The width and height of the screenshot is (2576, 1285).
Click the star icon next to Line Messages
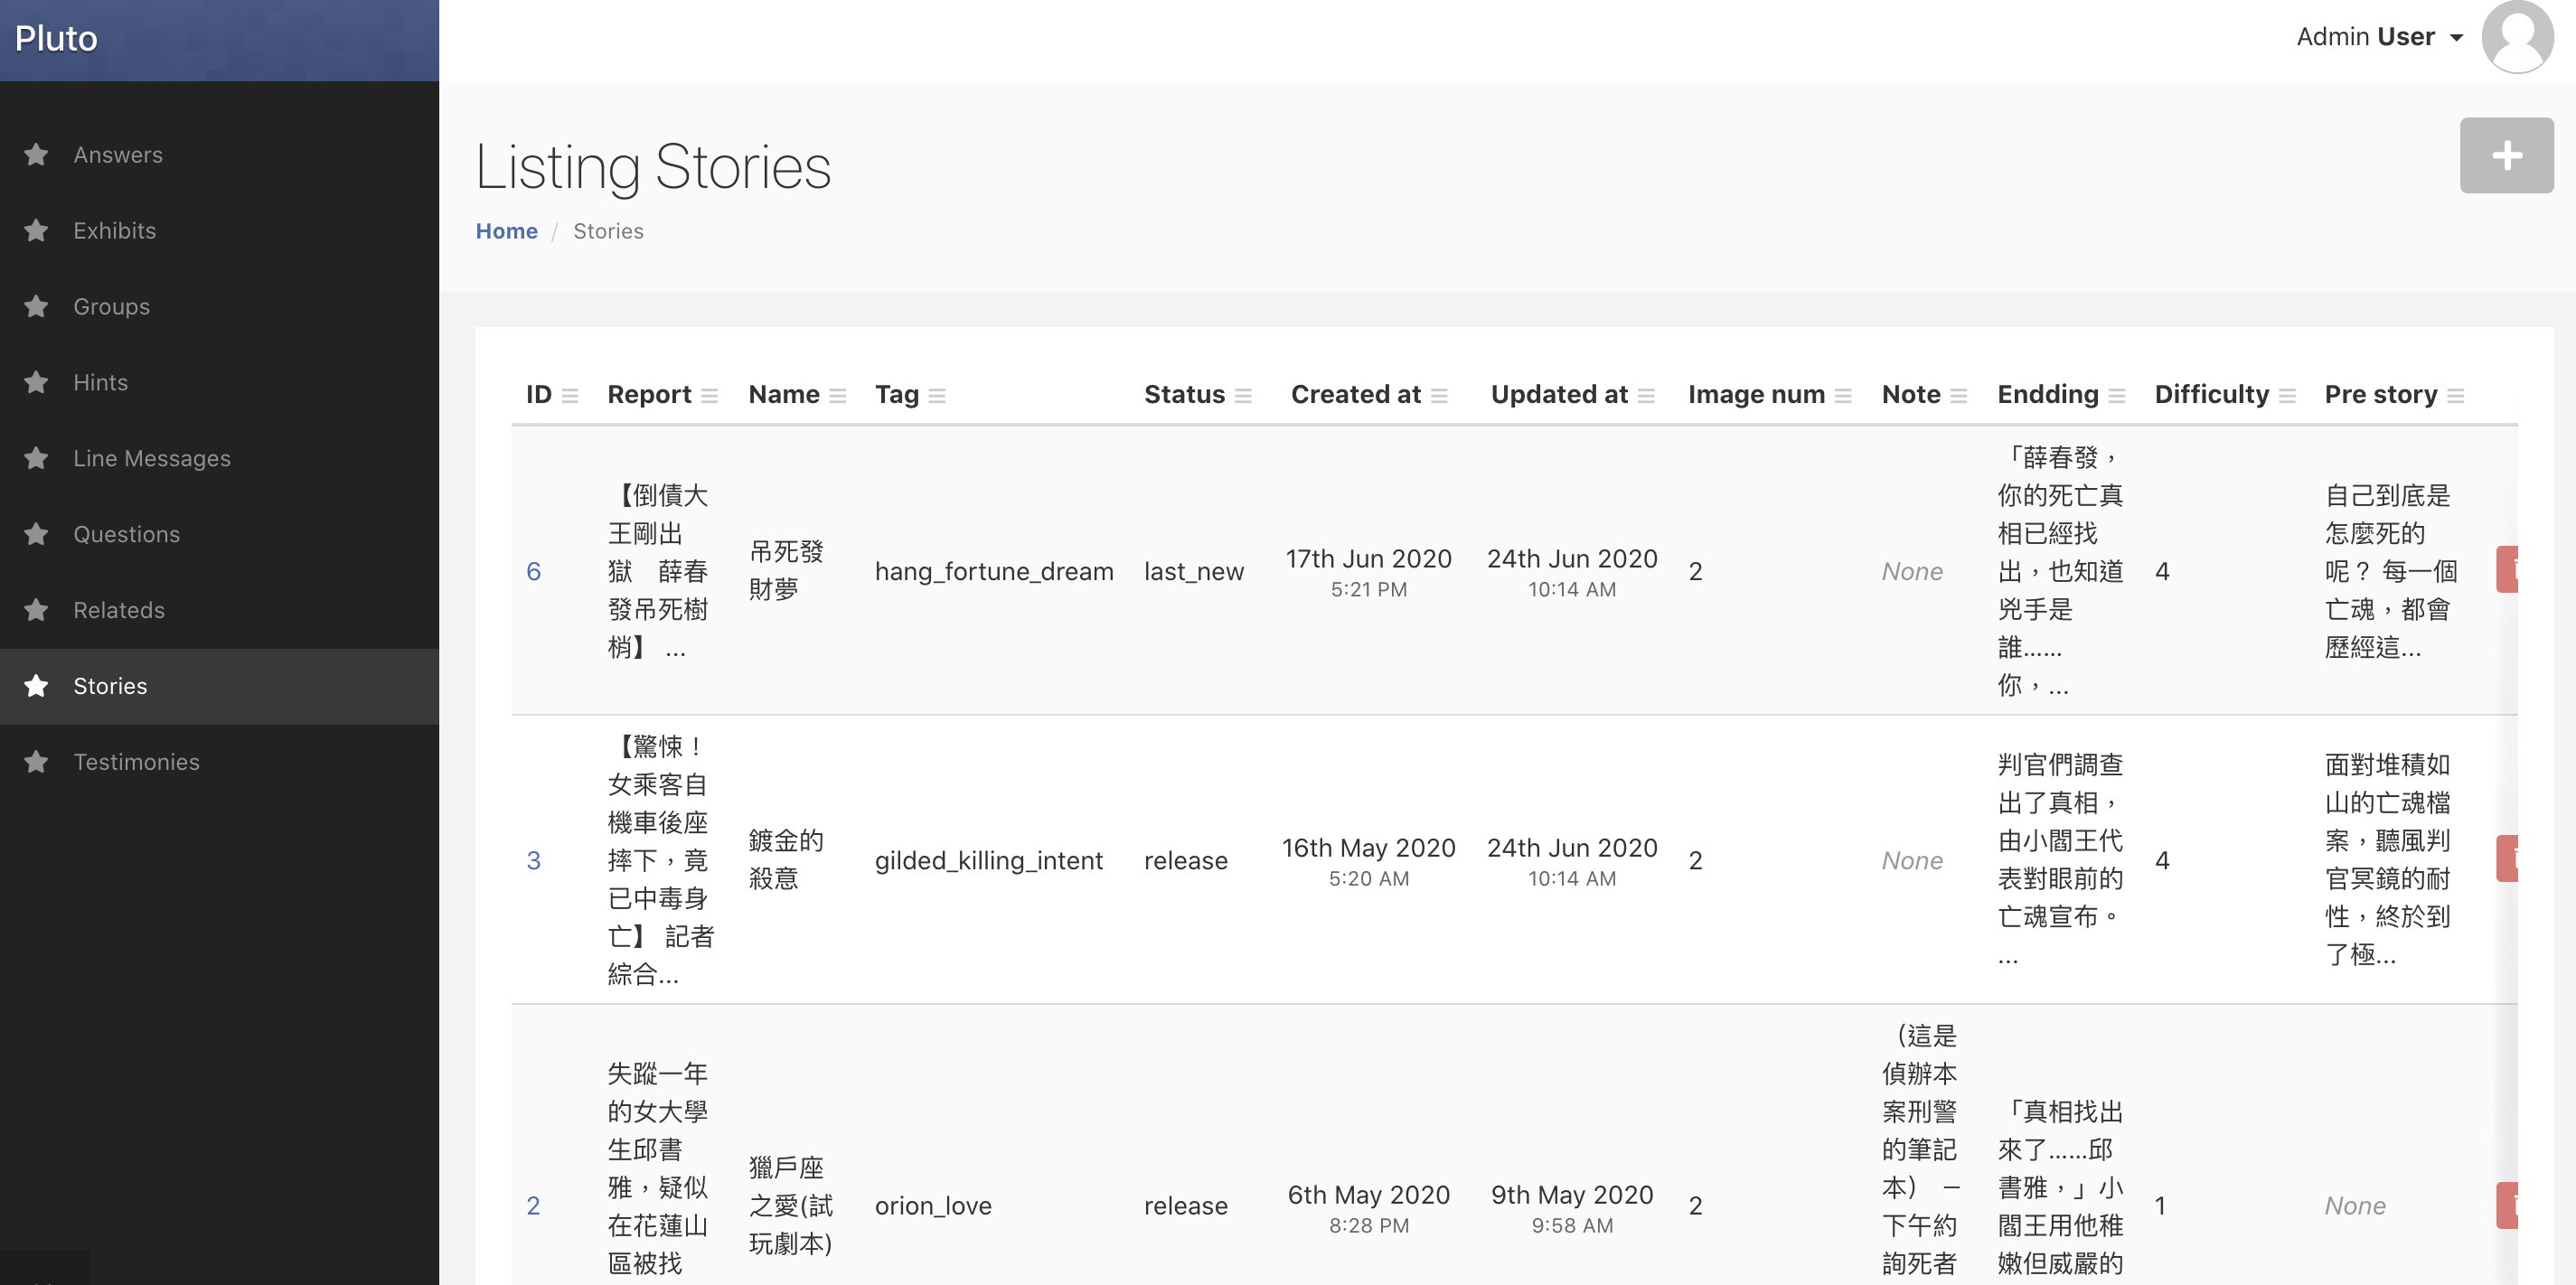coord(36,458)
